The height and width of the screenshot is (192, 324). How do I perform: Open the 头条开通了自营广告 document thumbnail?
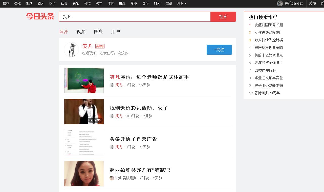84,143
